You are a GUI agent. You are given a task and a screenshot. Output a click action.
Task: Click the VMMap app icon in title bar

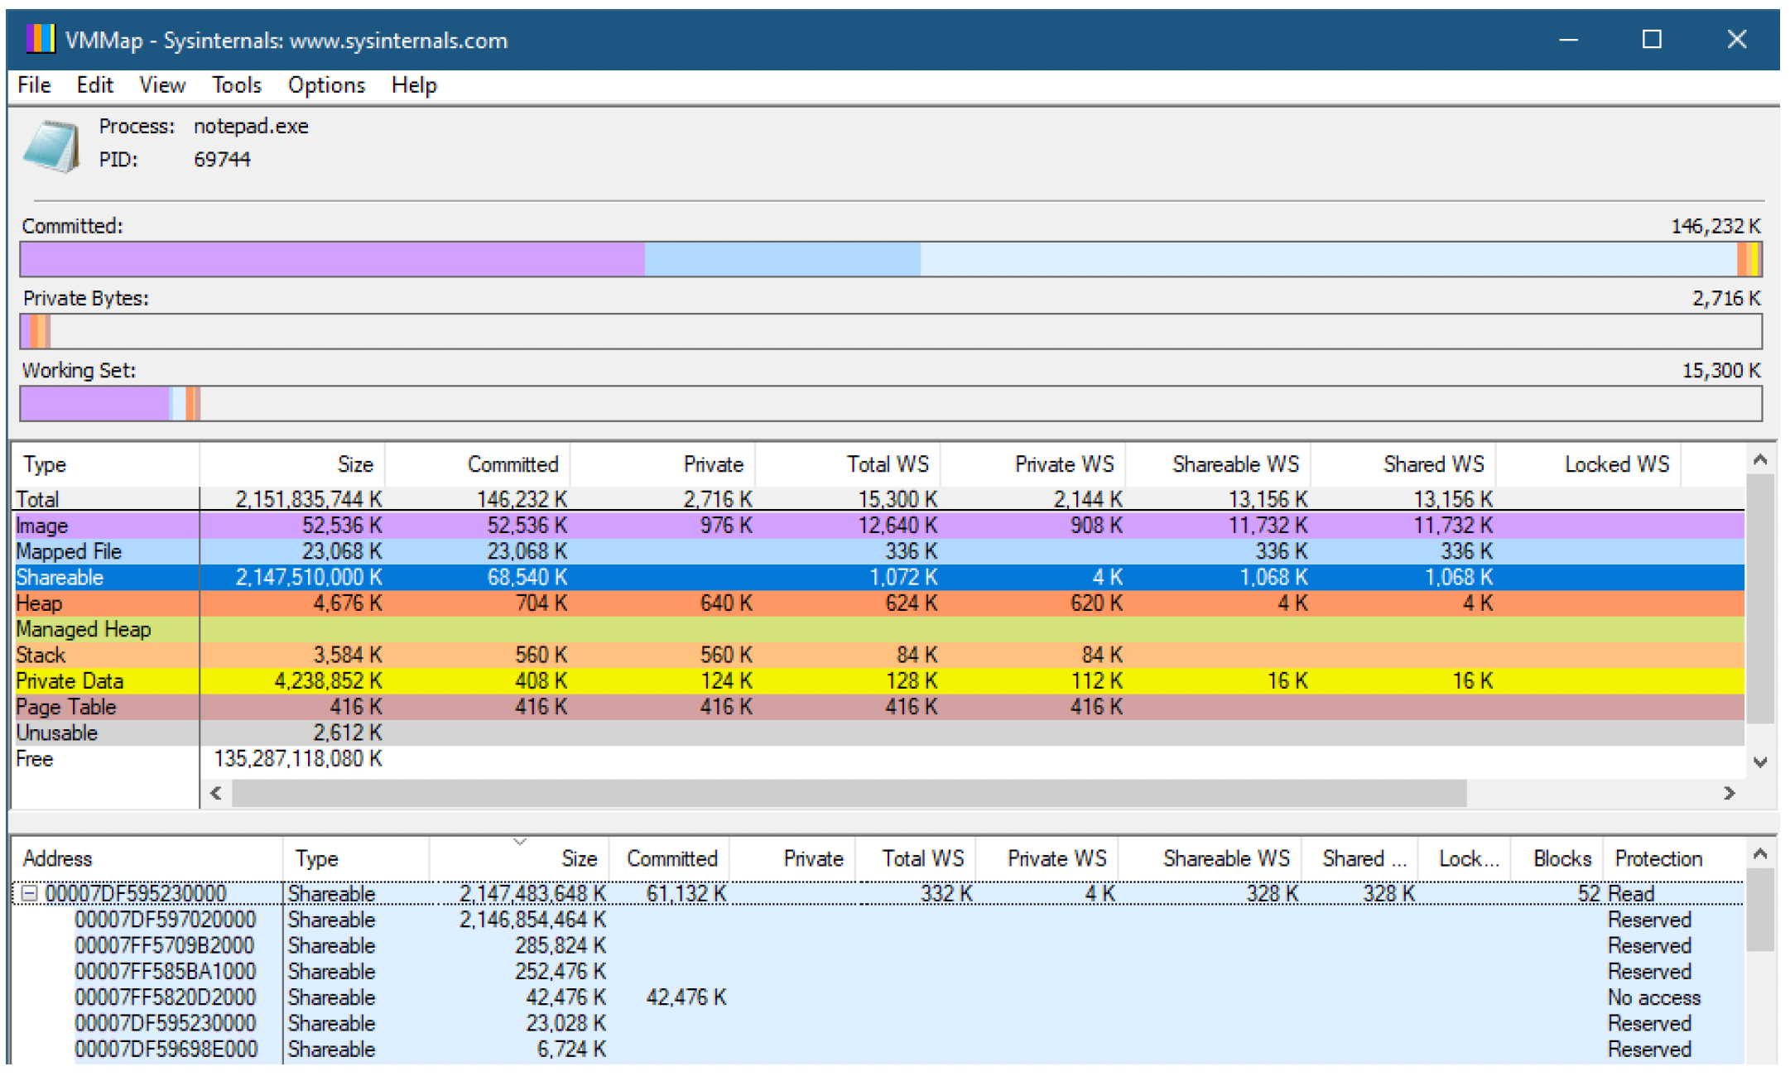point(40,40)
